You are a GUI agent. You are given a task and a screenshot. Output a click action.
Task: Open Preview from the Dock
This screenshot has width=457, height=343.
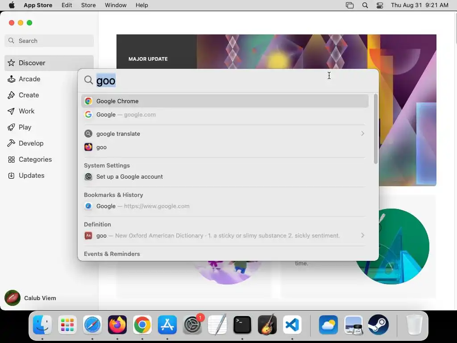(353, 325)
